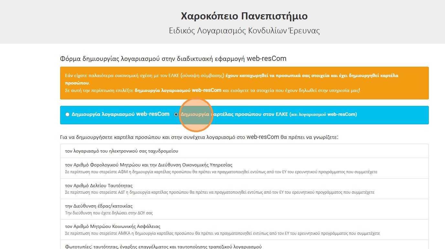Click the orange notice starting "Εάν είχατε παλαιότερα οικονομική σχέση"
The height and width of the screenshot is (249, 445).
tap(244, 83)
